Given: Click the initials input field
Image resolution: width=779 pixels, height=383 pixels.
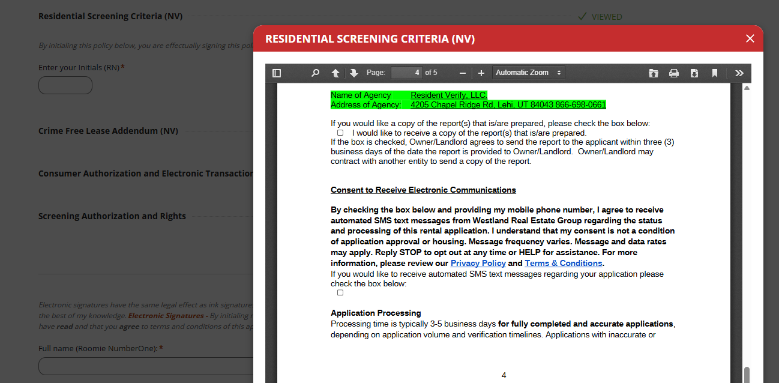Looking at the screenshot, I should 65,85.
